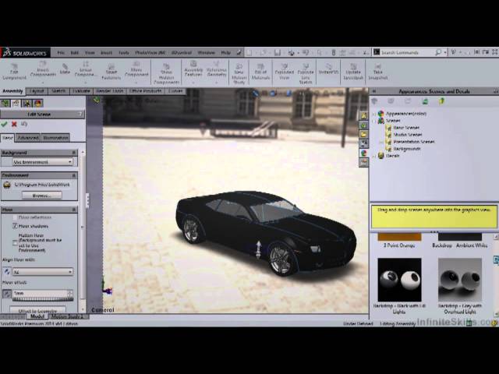Image resolution: width=499 pixels, height=374 pixels.
Task: Open the ConfigurationManager tab icon
Action: (27, 103)
